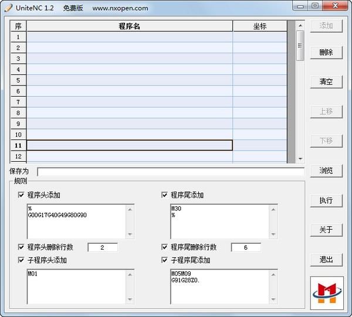Uncheck the 程序尾添加 checkbox
The image size is (352, 317).
point(165,195)
